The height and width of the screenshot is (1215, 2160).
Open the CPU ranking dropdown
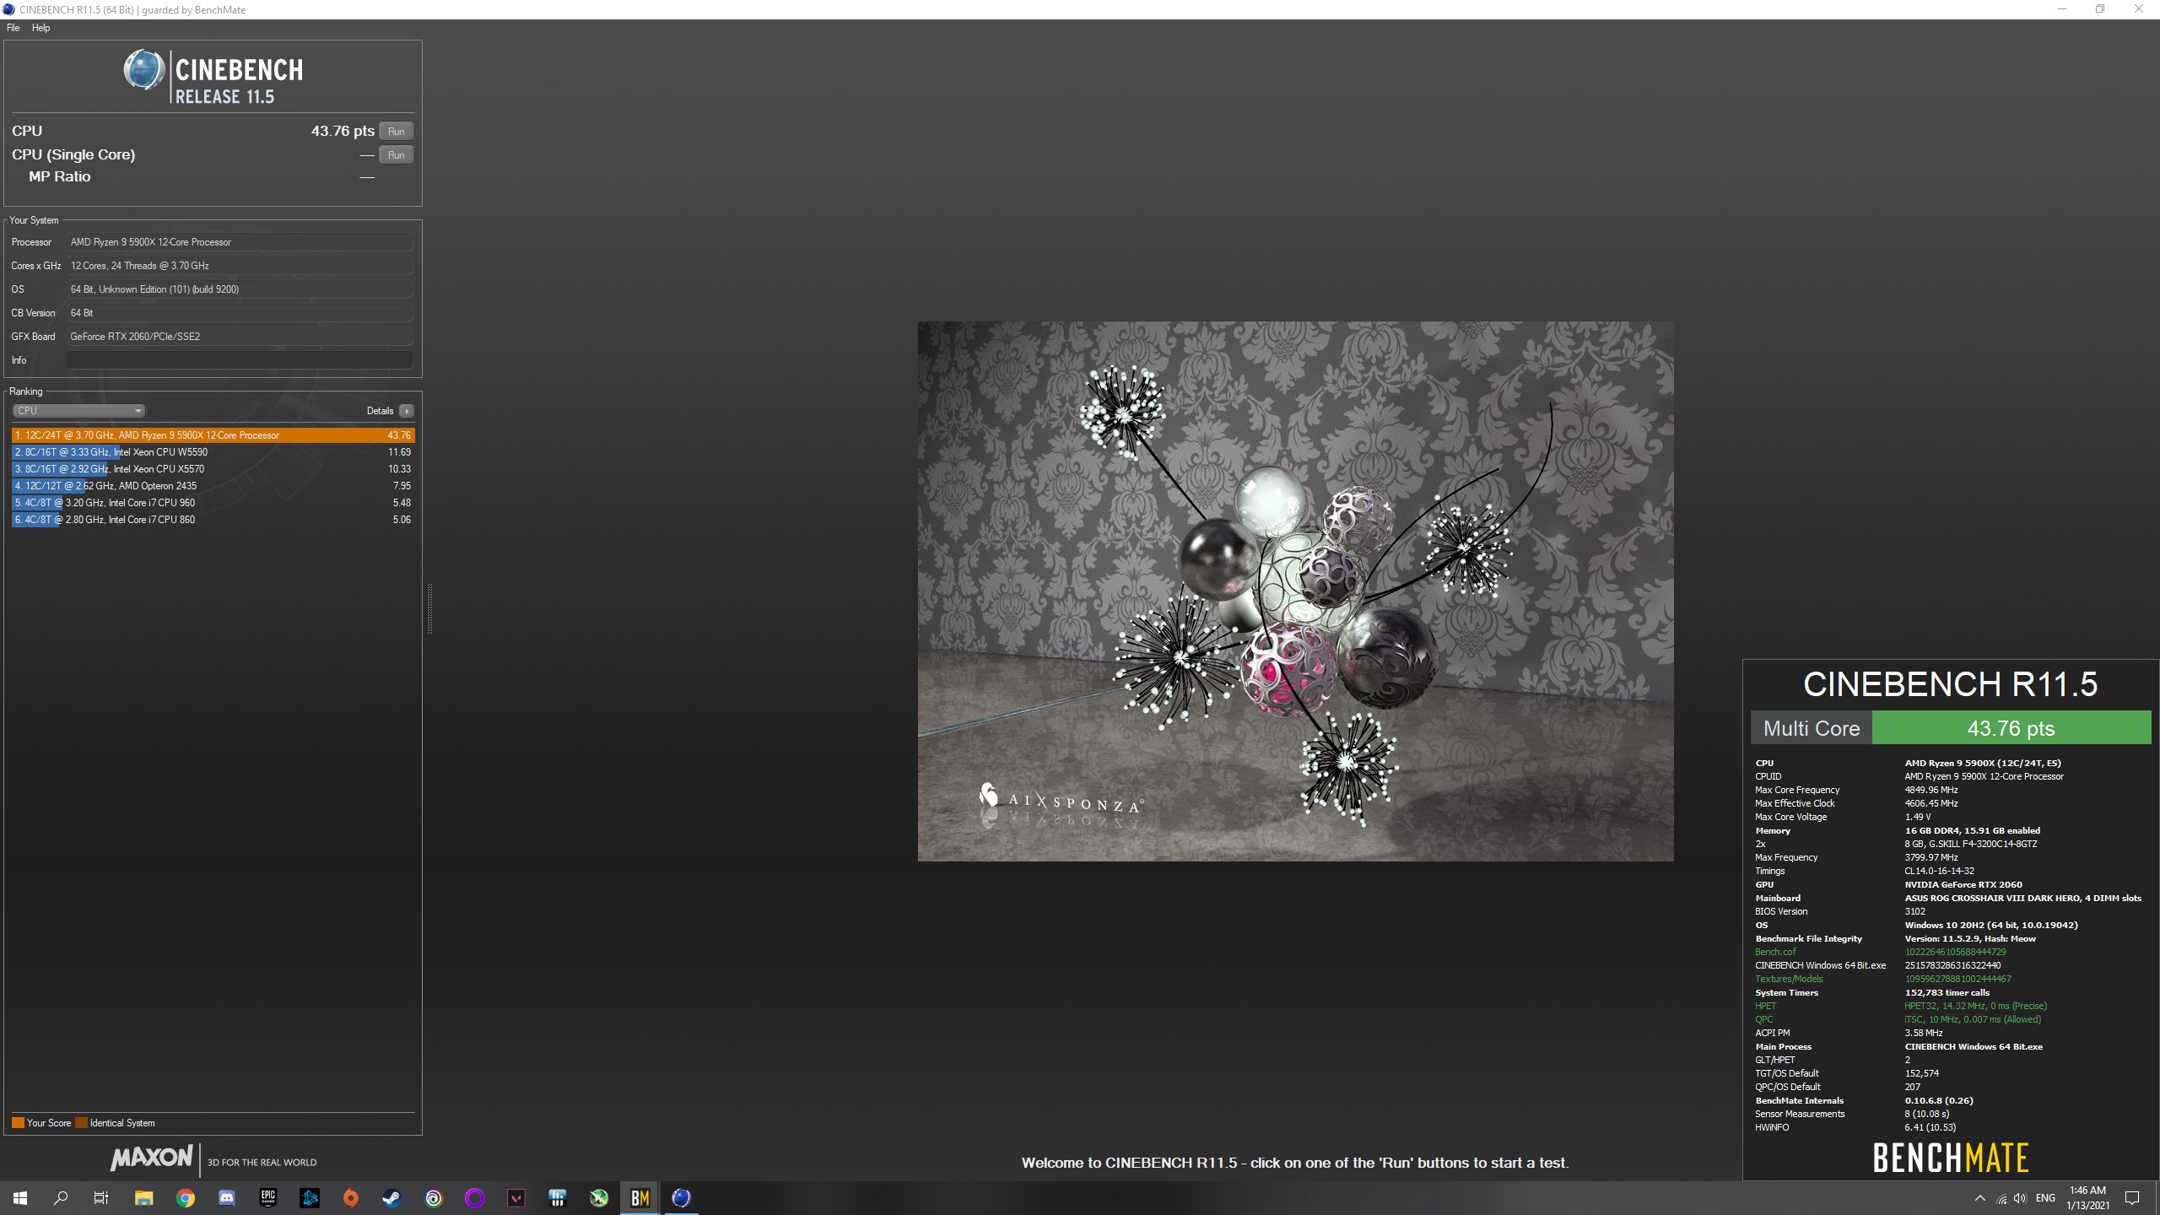78,411
